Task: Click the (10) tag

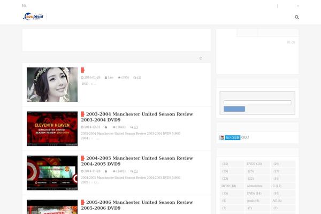Action: pos(283,193)
